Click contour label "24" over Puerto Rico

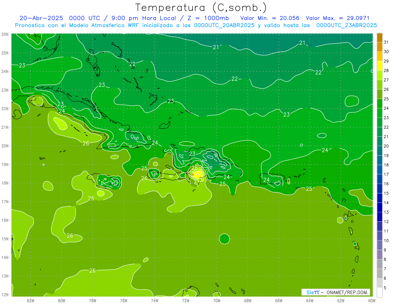(266, 180)
